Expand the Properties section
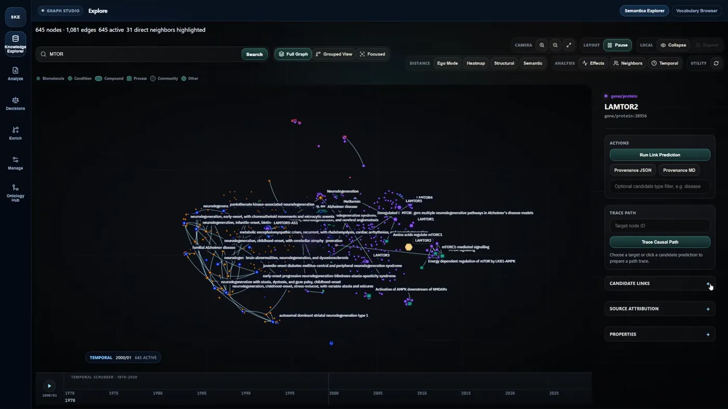 (660, 334)
